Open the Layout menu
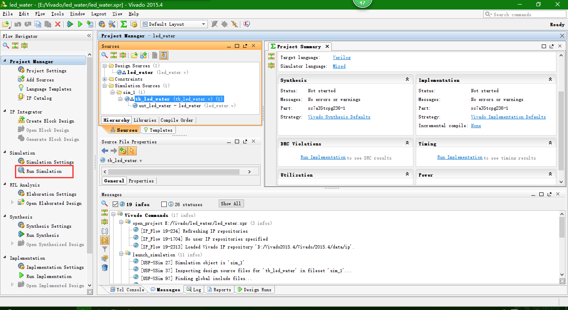The width and height of the screenshot is (568, 310). pyautogui.click(x=99, y=14)
